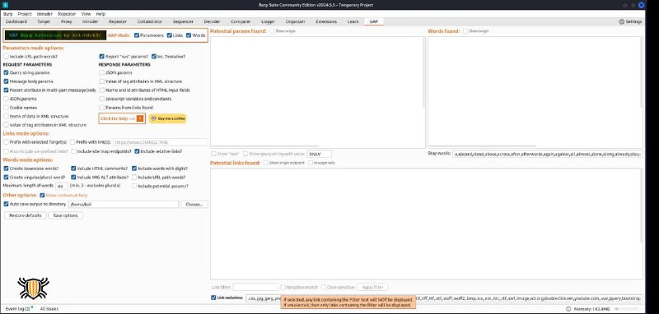Toggle the Links GAP mode checkbox
This screenshot has width=659, height=314.
click(170, 35)
